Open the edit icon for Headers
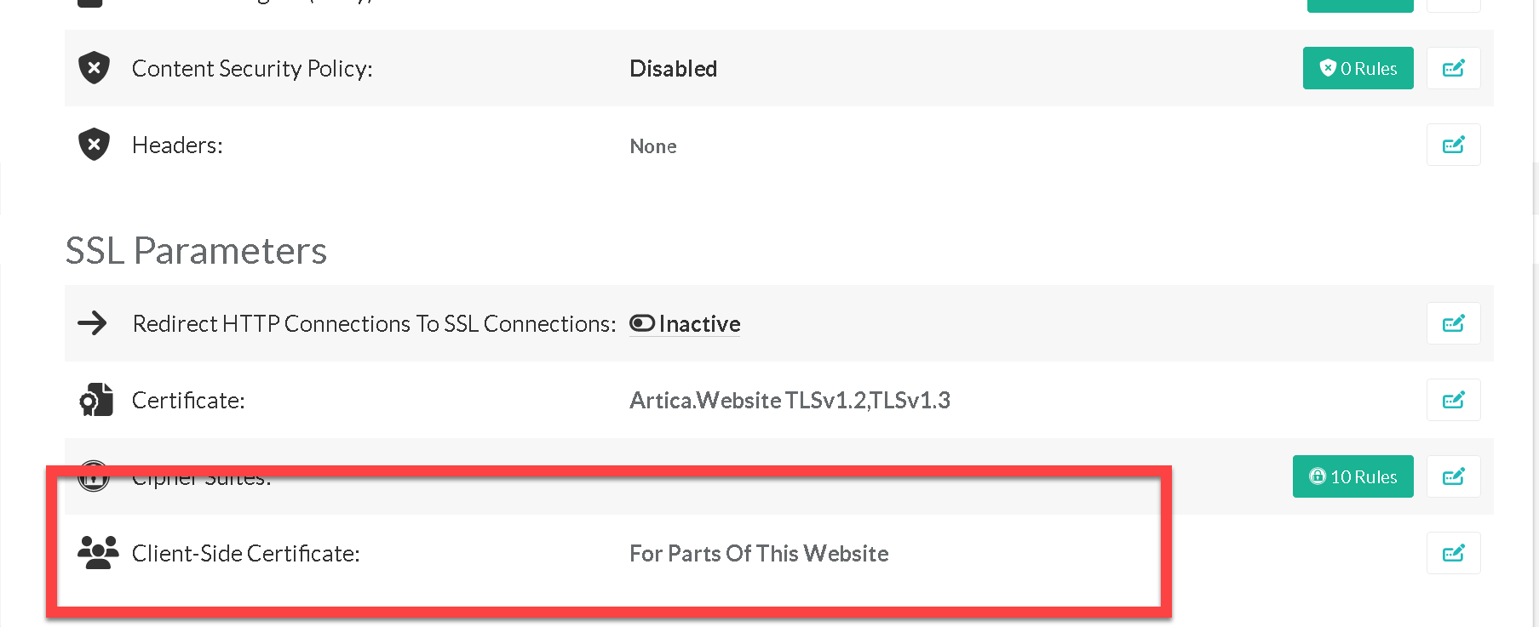The height and width of the screenshot is (627, 1539). [x=1453, y=145]
